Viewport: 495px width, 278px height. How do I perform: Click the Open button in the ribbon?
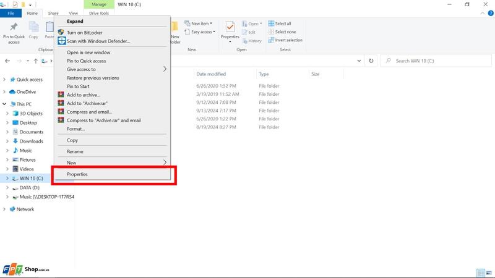pos(252,23)
